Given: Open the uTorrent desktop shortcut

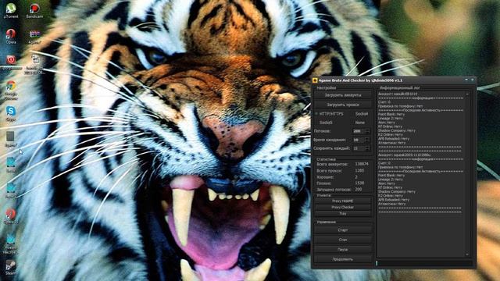Looking at the screenshot, I should pos(11,10).
